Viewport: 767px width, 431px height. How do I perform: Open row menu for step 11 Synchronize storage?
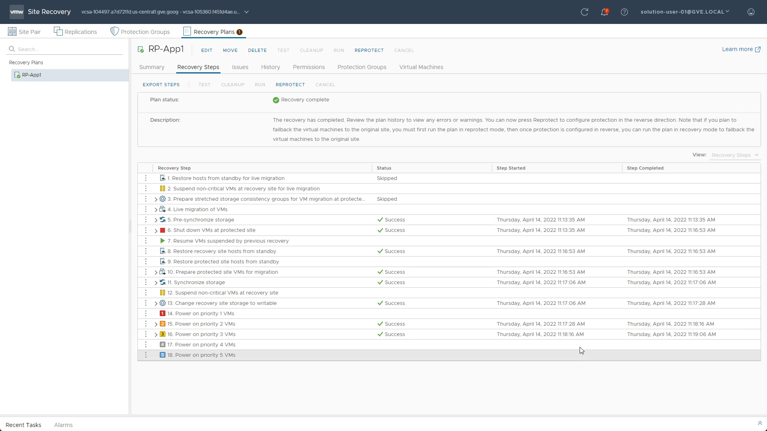coord(146,282)
